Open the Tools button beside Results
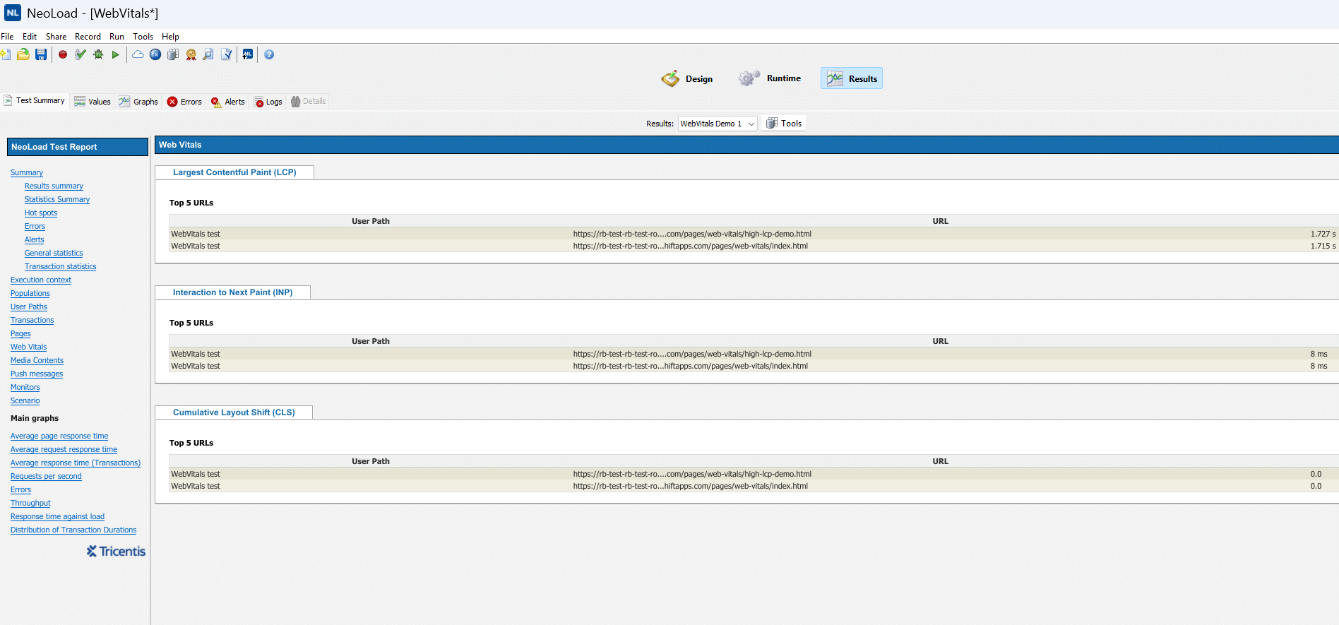The height and width of the screenshot is (625, 1339). coord(784,124)
